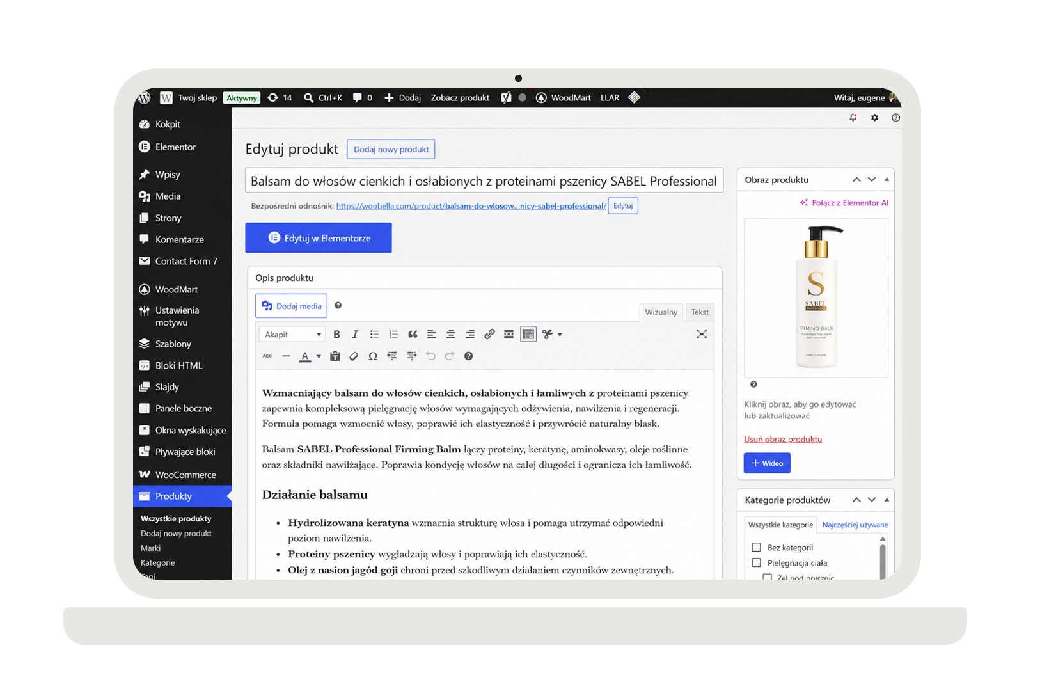The height and width of the screenshot is (691, 1049).
Task: Click the help icon under the product image
Action: (x=753, y=385)
